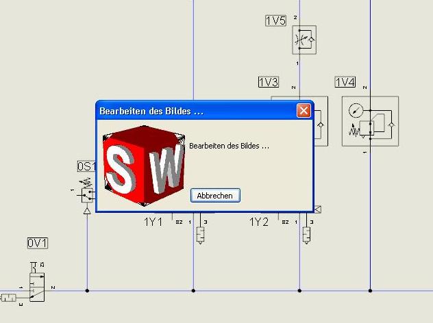This screenshot has height=323, width=433.
Task: Click the SolidWorks cube logo
Action: point(144,166)
